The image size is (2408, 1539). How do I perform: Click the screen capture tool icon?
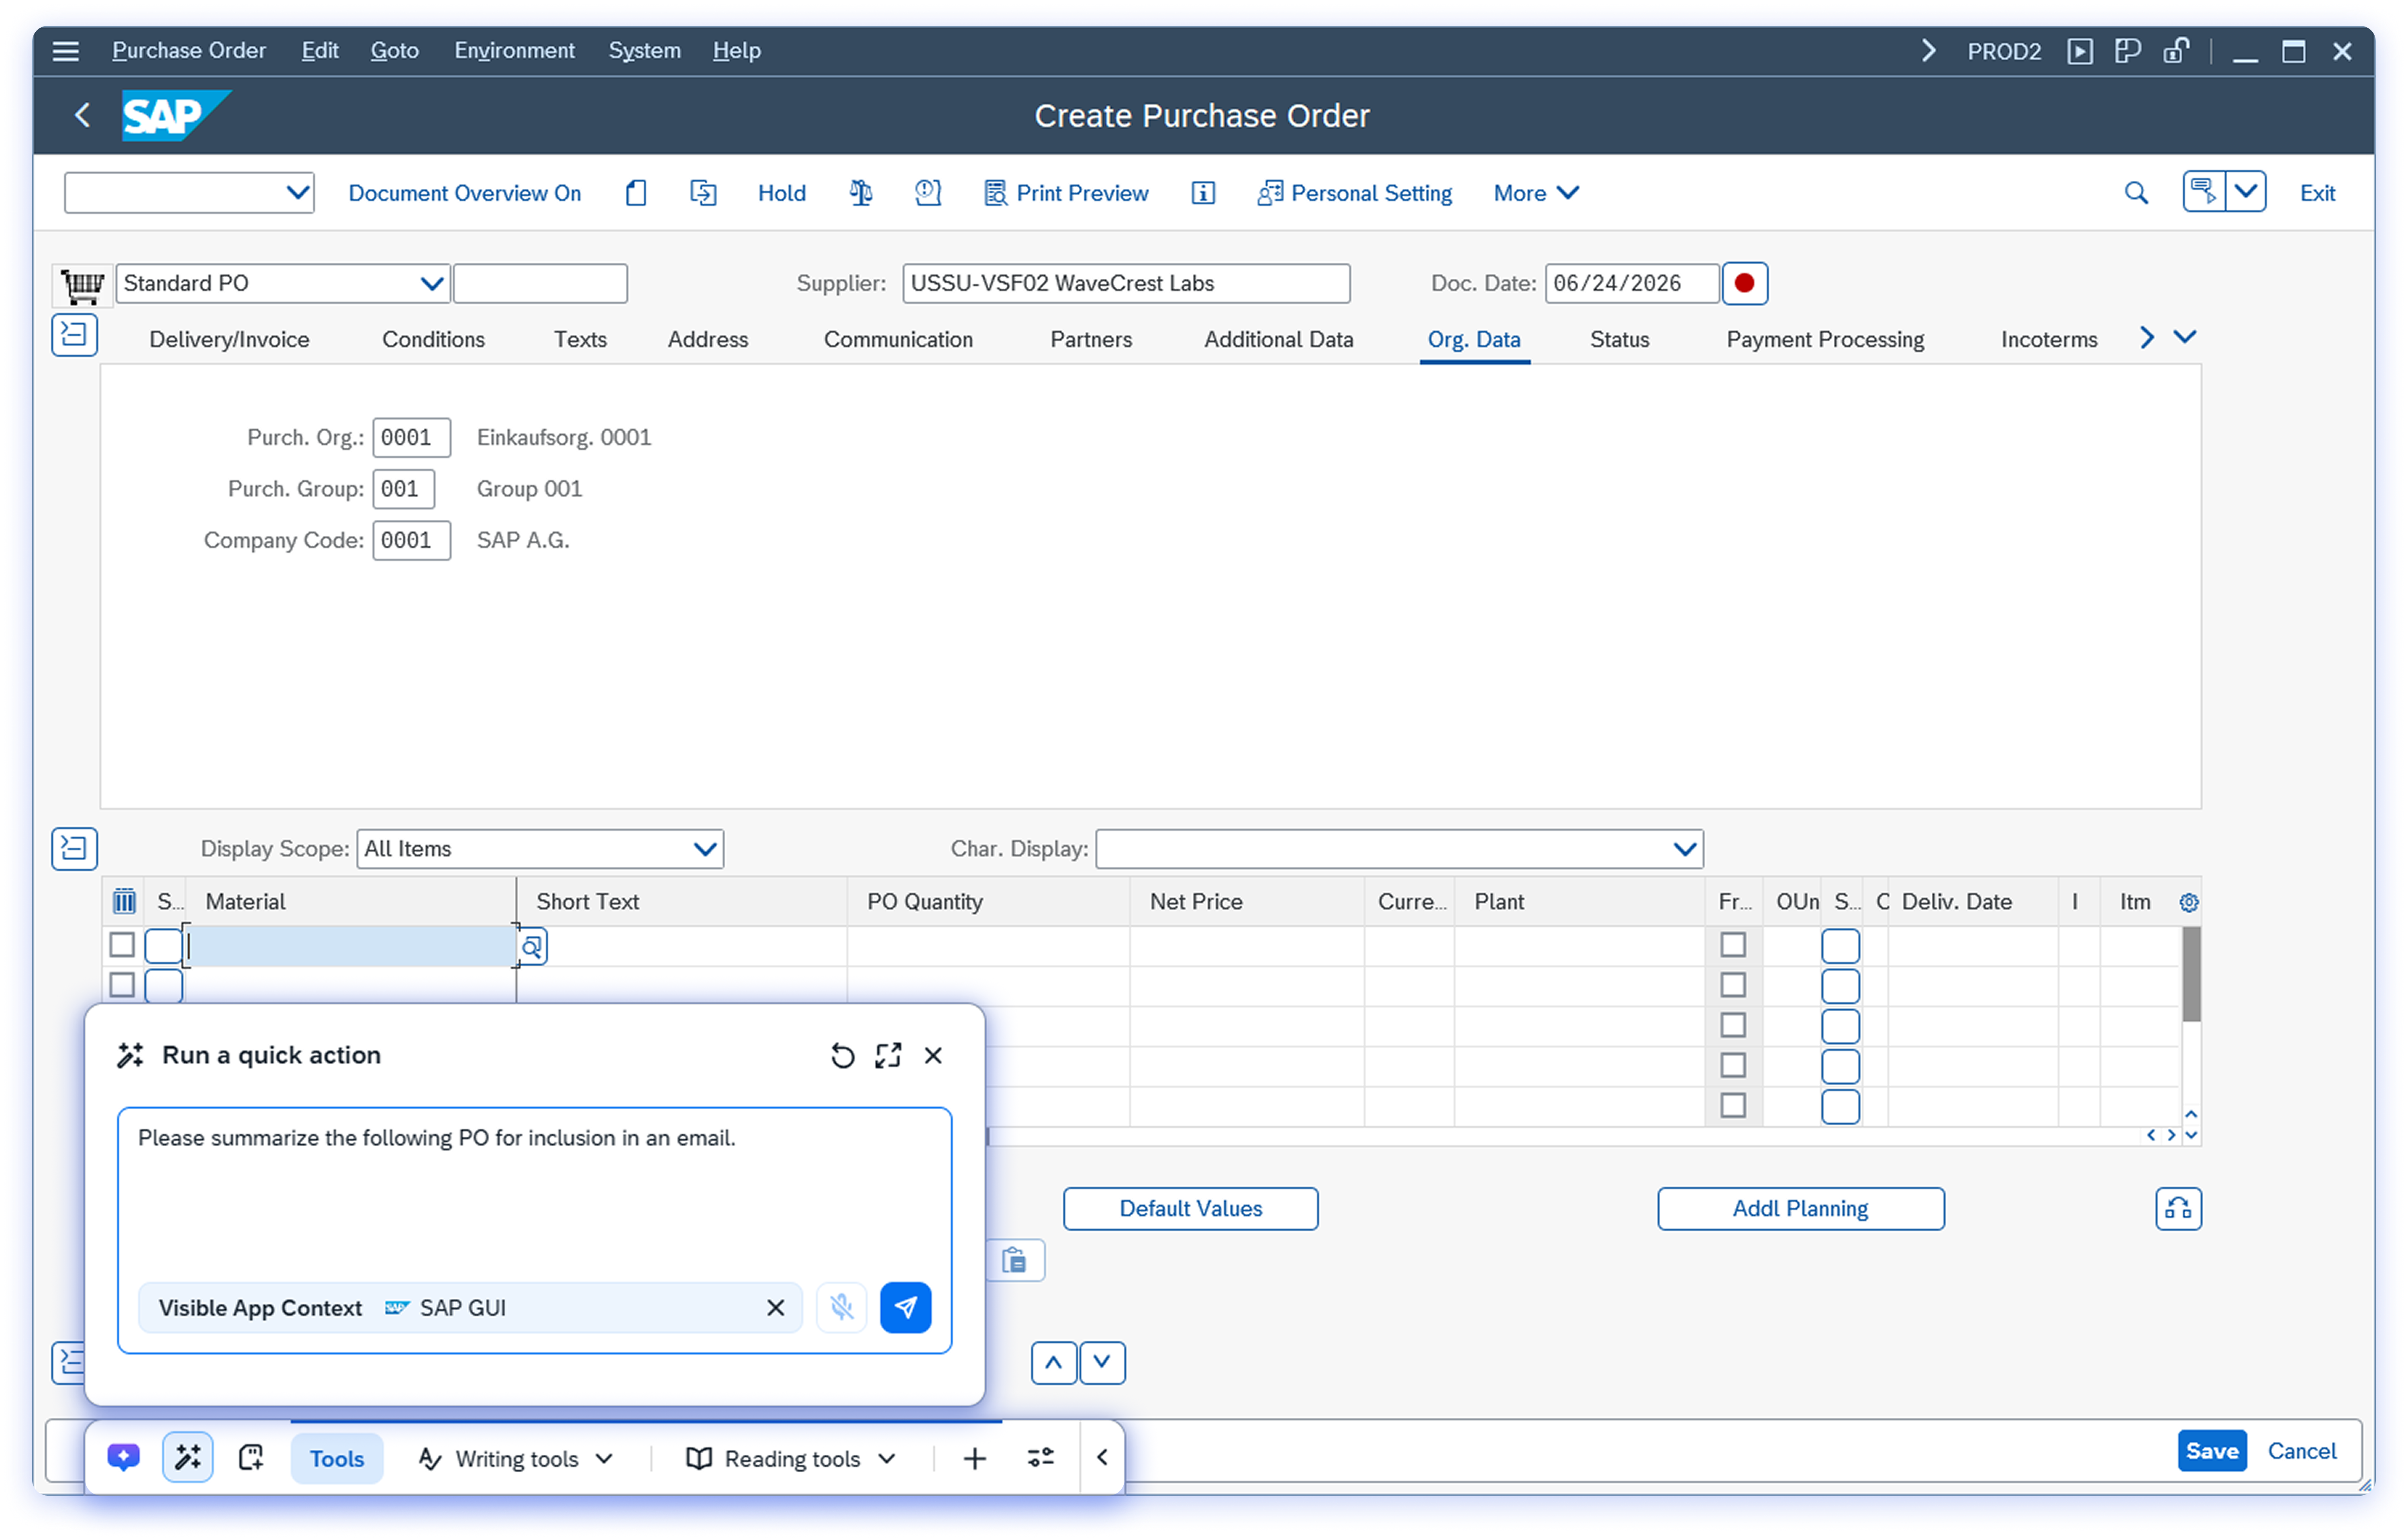251,1457
